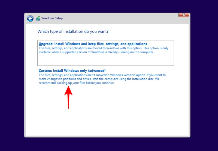The image size is (218, 151).
Task: Choose Custom: Install Windows only (advanced)
Action: [72, 71]
